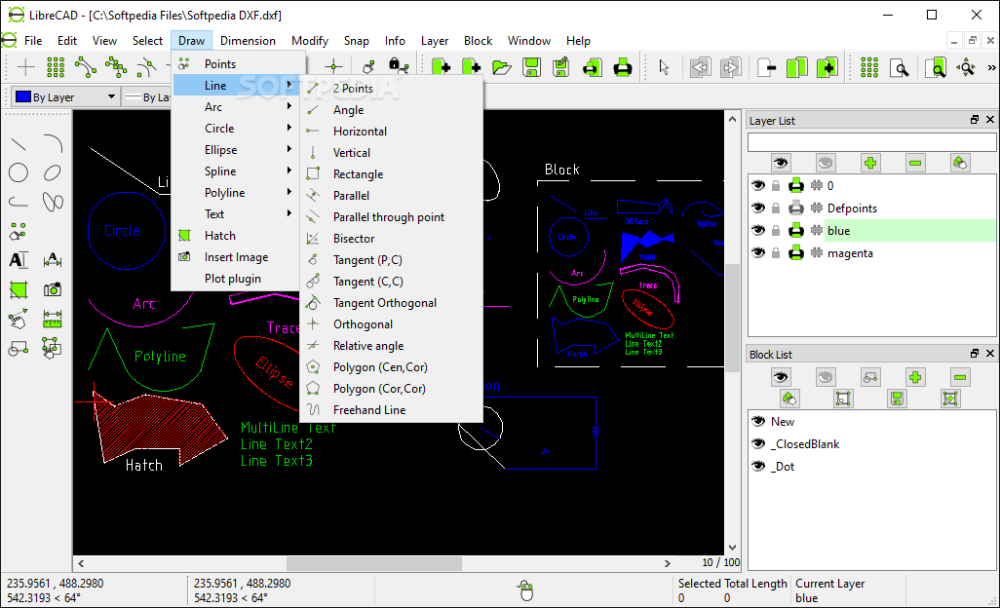Screen dimensions: 1000x608
Task: Toggle the lock on layer 0
Action: 776,185
